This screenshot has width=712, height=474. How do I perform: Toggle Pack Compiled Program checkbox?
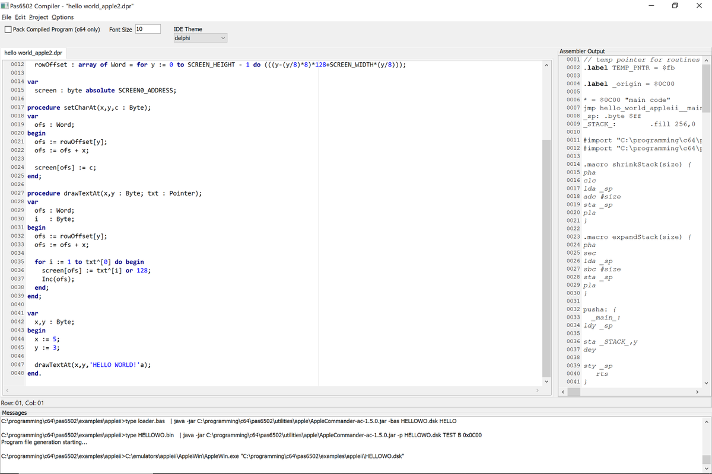(8, 29)
